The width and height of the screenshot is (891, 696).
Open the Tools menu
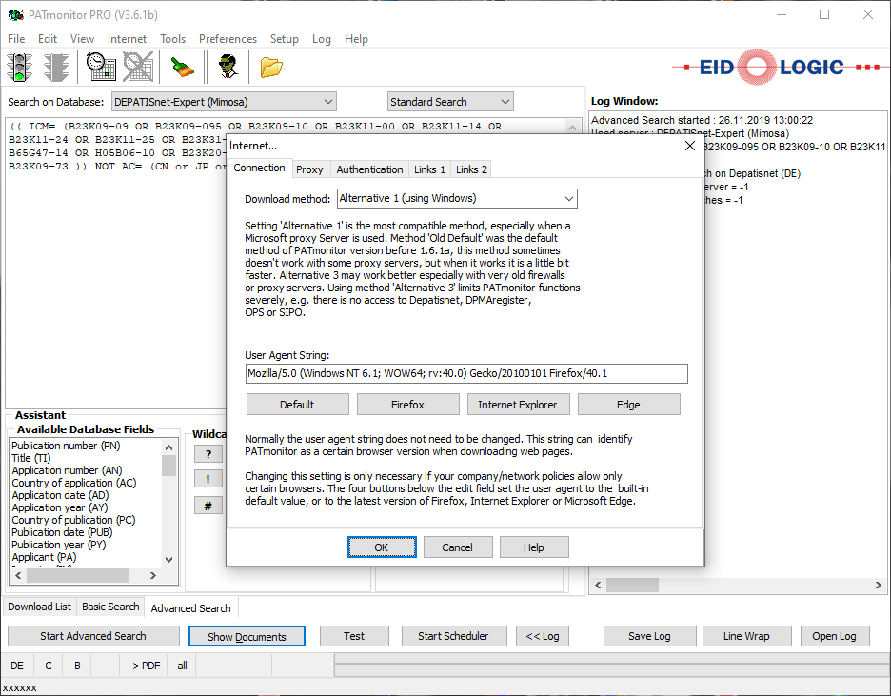coord(172,39)
